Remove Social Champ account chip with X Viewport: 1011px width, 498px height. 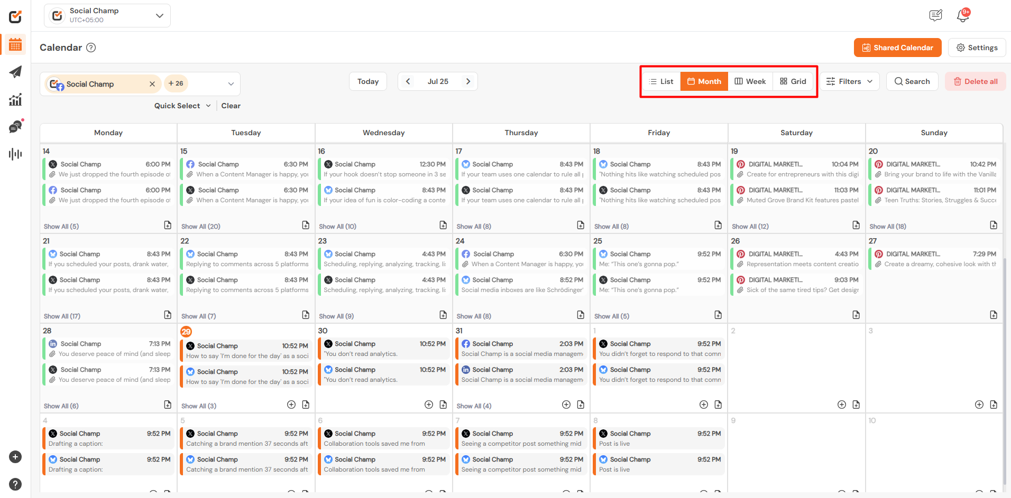point(152,84)
